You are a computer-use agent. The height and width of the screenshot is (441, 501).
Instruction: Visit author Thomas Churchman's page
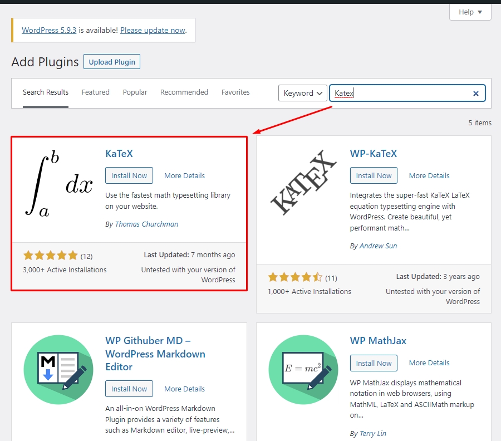point(146,224)
